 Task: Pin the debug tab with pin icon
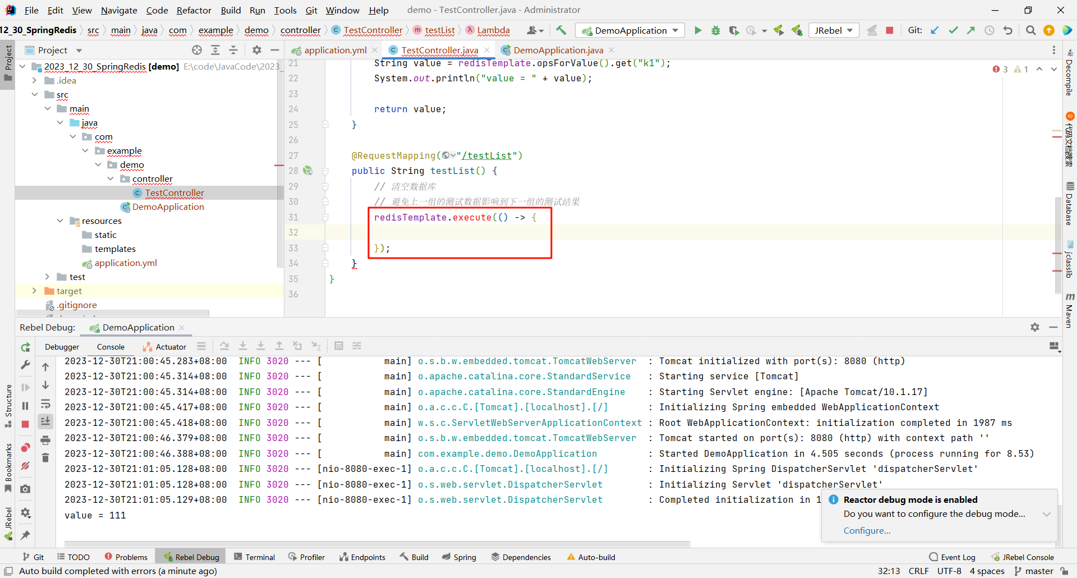(x=25, y=535)
